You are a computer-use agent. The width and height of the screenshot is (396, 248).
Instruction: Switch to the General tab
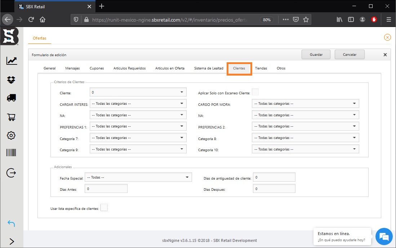49,68
